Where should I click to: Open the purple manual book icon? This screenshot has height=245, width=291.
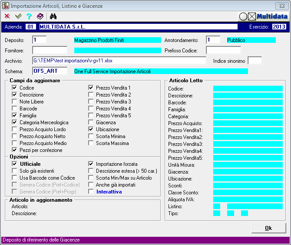pos(40,16)
